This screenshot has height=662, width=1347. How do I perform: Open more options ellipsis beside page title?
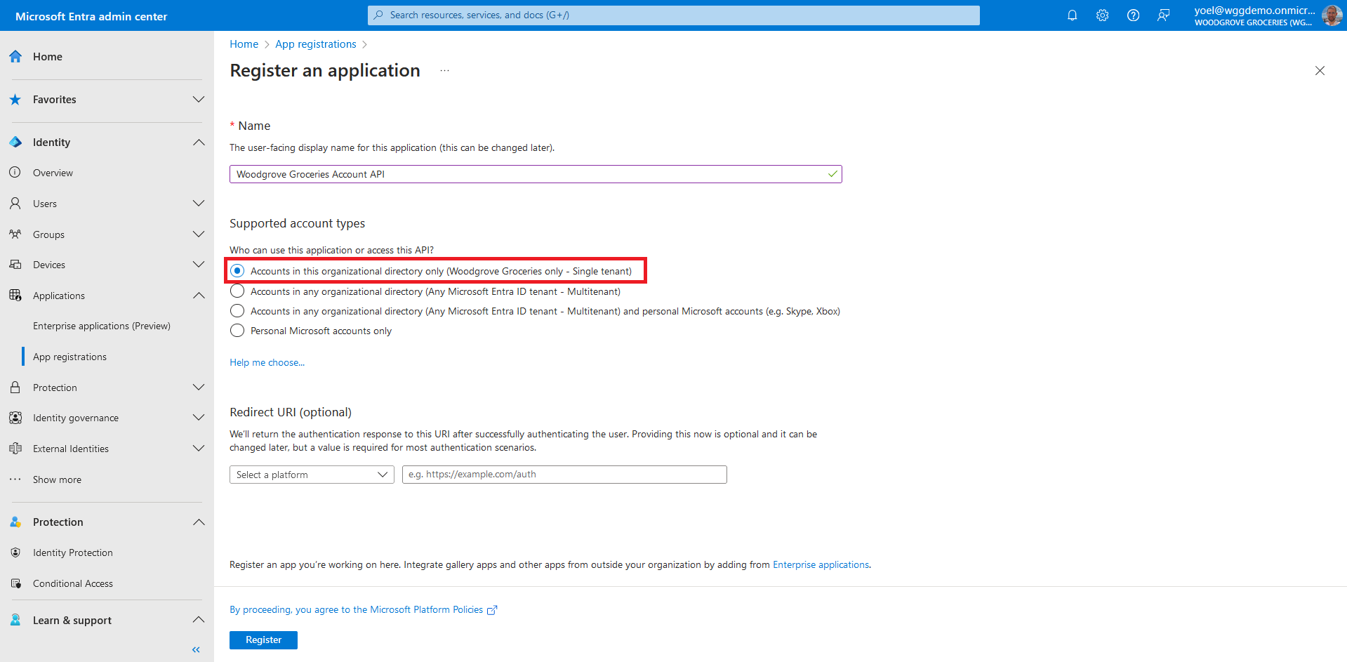click(x=444, y=71)
